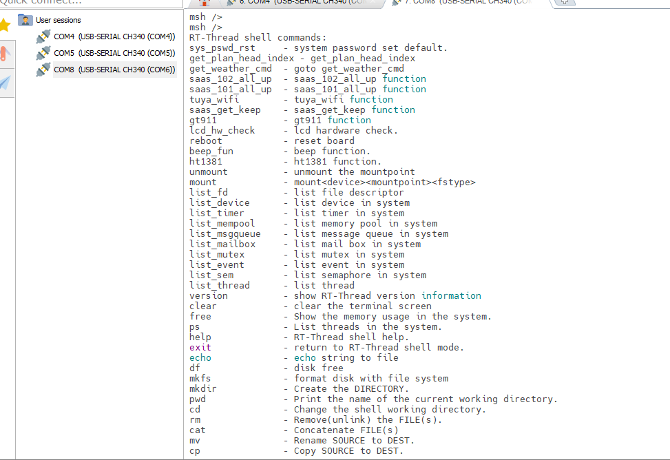Click the list_mempool command name
The image size is (670, 460).
[222, 223]
